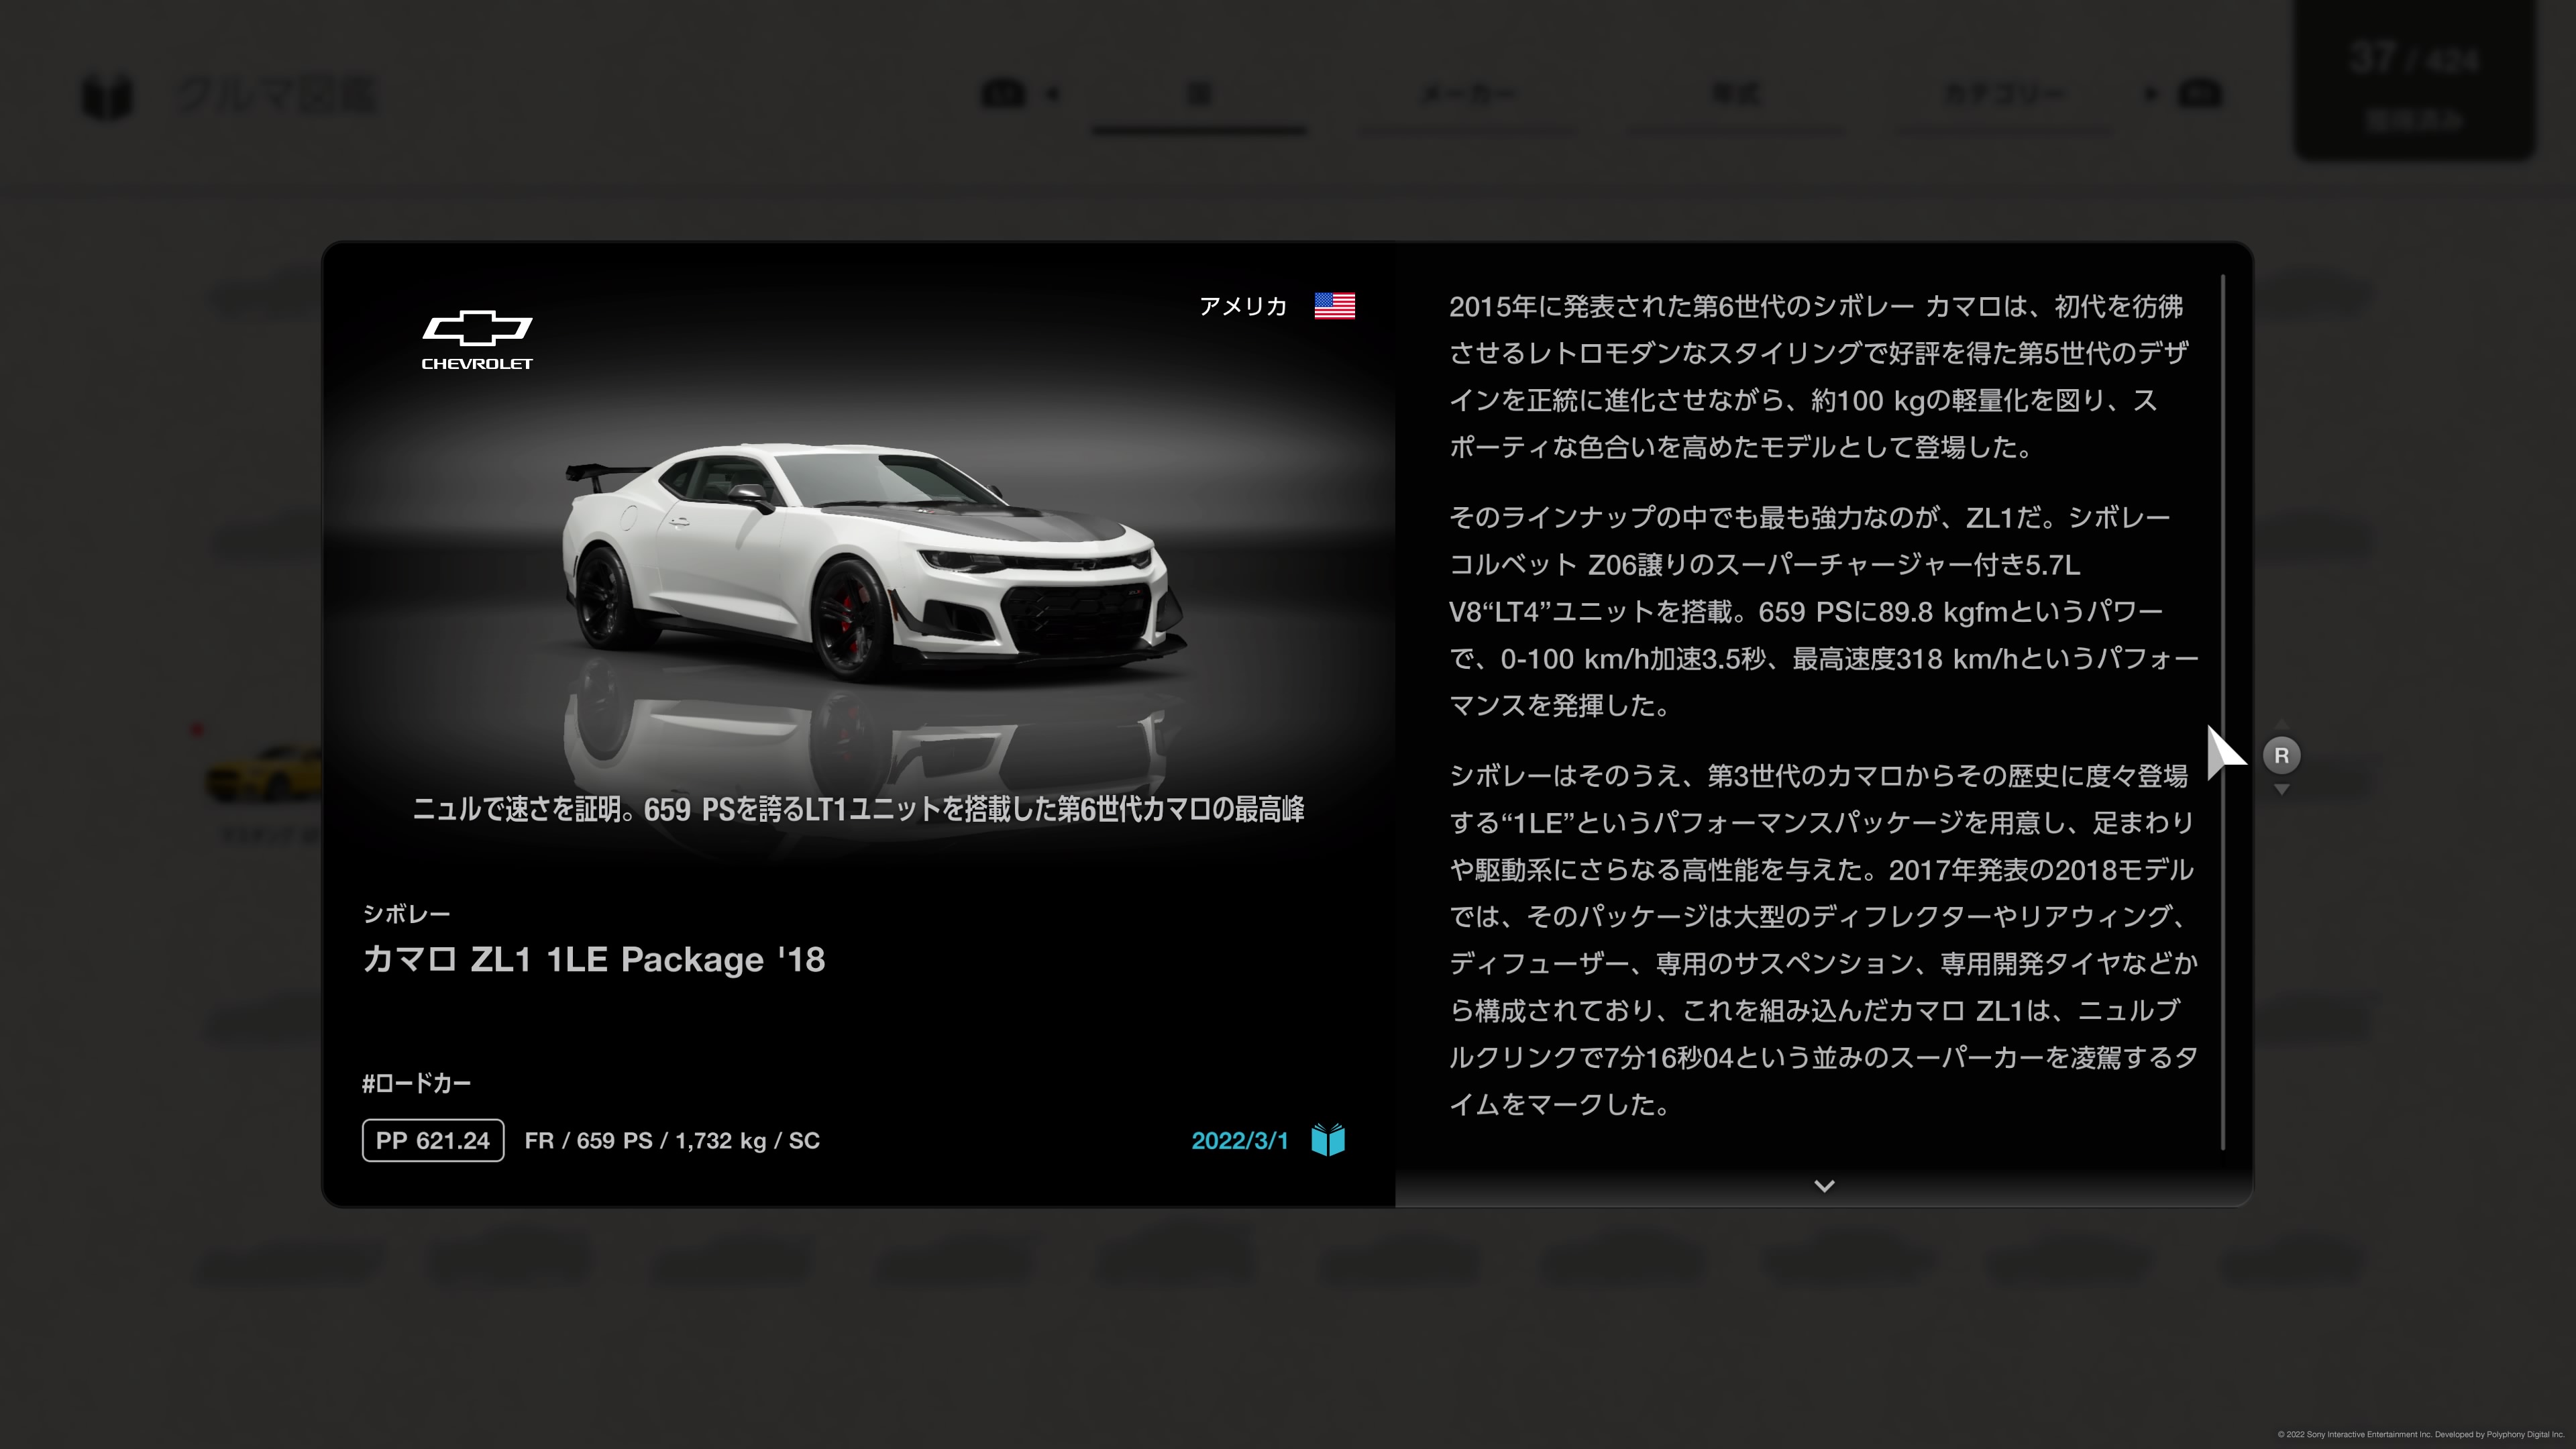The image size is (2576, 1449).
Task: Click the American flag icon
Action: click(1334, 306)
